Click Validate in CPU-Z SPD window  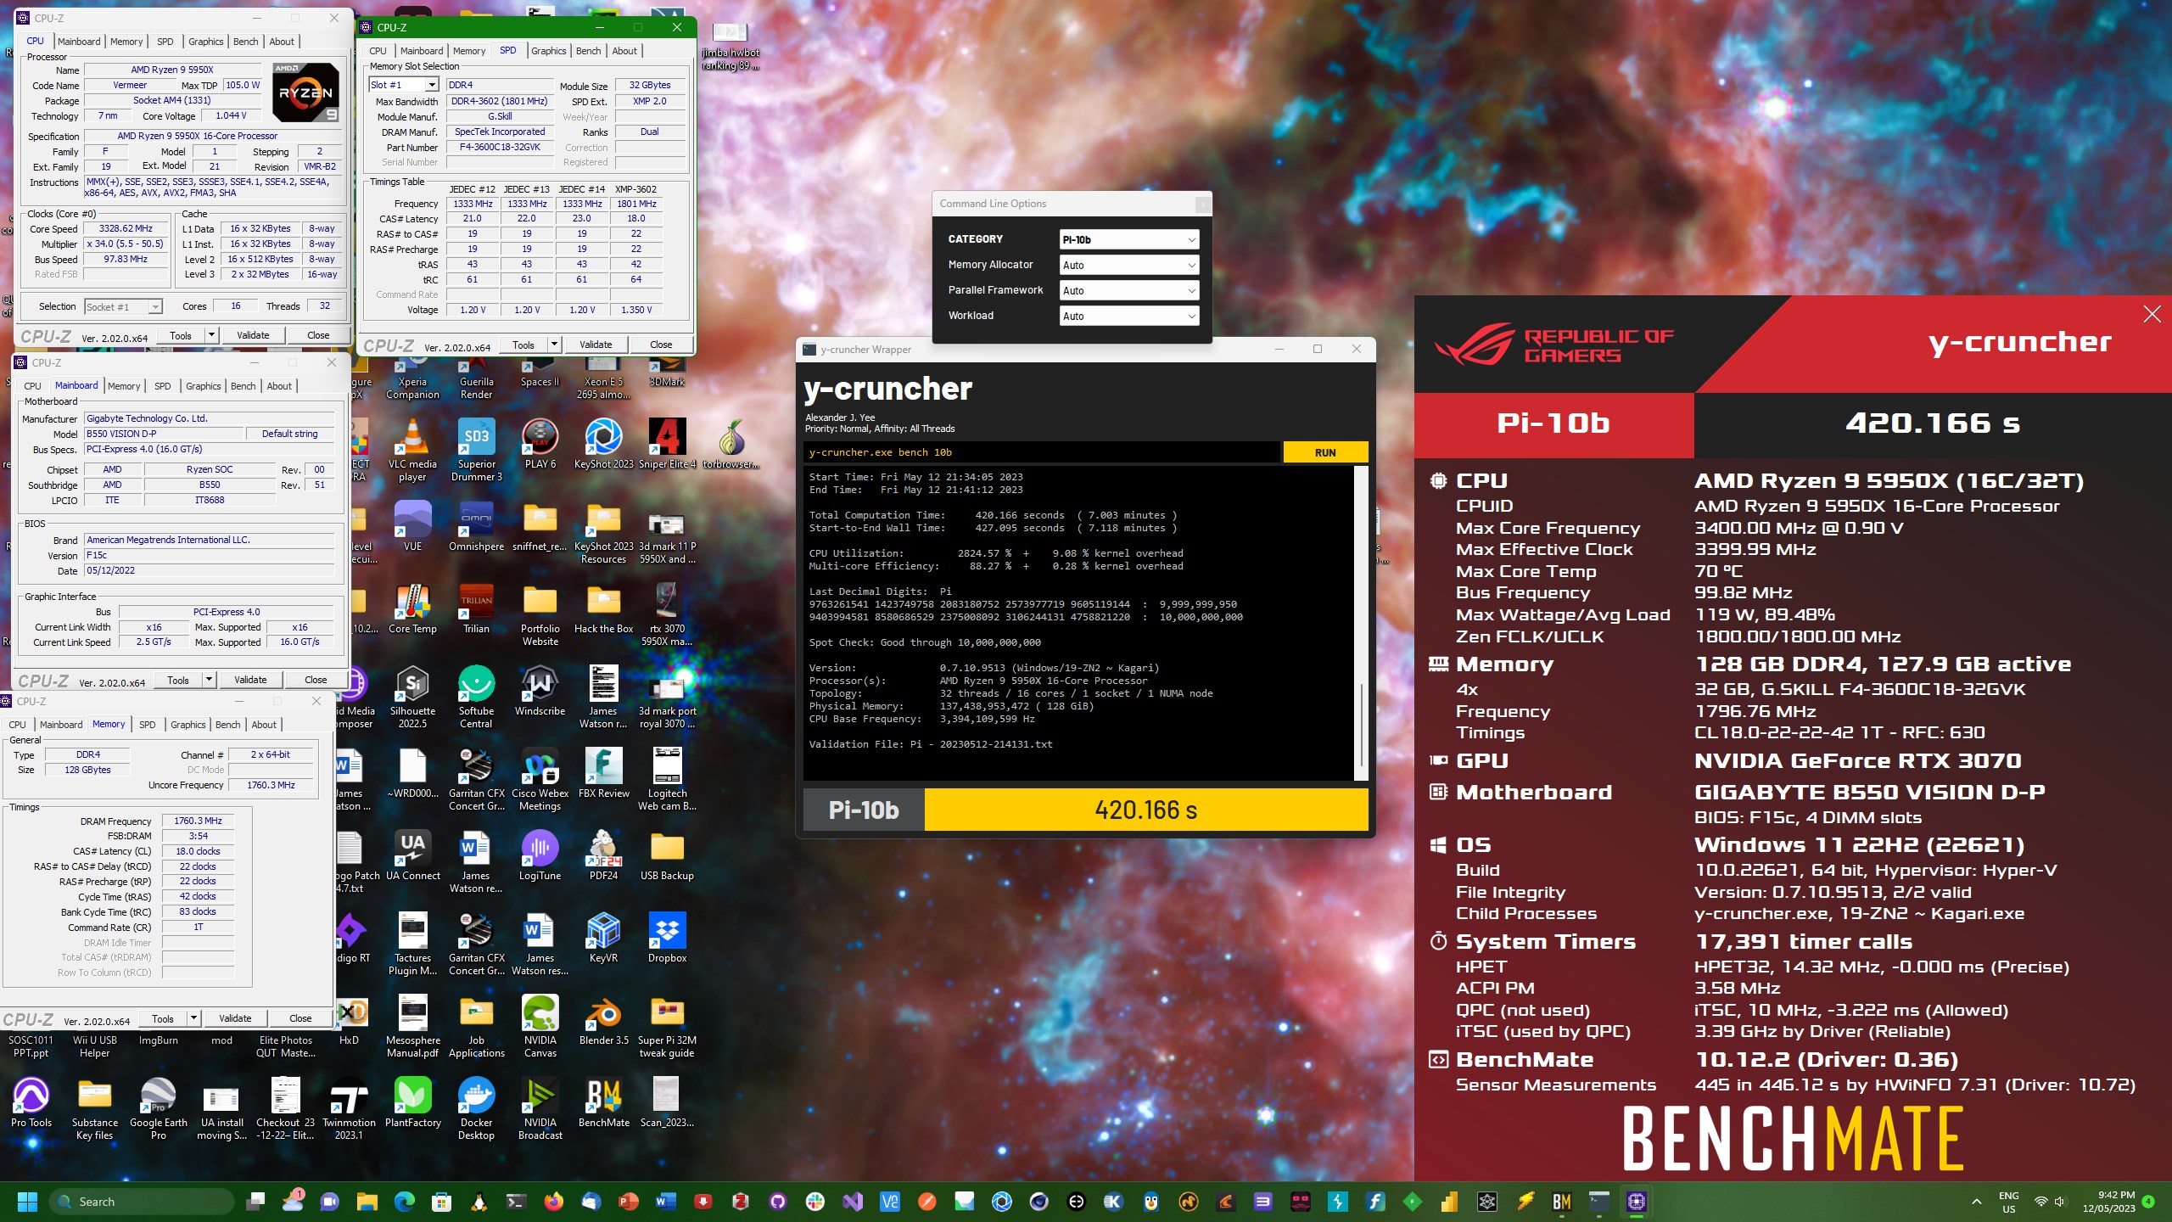pos(596,345)
